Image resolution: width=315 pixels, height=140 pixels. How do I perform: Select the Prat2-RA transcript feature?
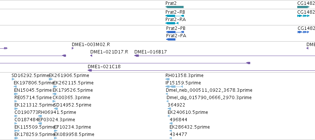click(x=172, y=23)
